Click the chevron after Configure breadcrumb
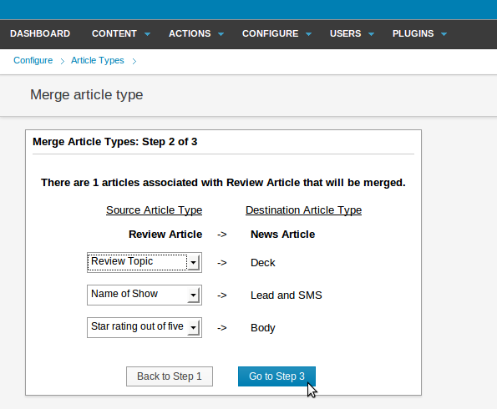497x409 pixels. click(x=63, y=61)
